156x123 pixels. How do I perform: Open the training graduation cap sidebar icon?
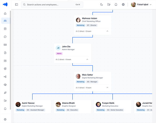(5, 85)
